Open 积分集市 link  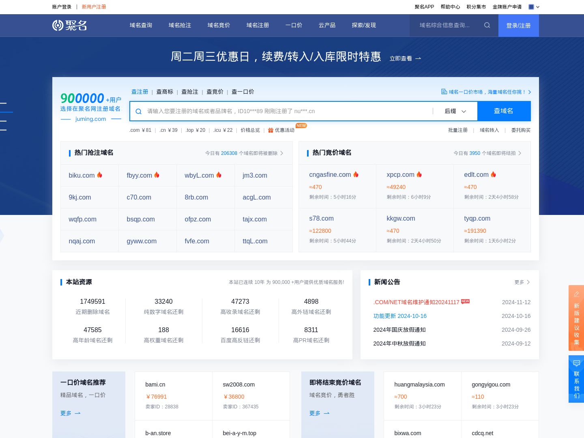(x=476, y=7)
